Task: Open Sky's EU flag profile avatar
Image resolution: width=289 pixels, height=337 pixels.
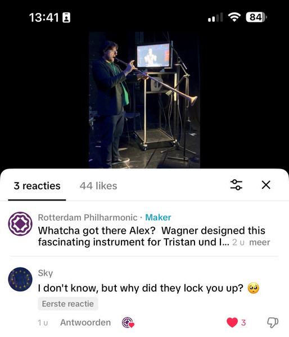Action: pos(20,279)
